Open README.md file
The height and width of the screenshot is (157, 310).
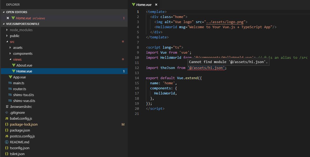pos(20,142)
